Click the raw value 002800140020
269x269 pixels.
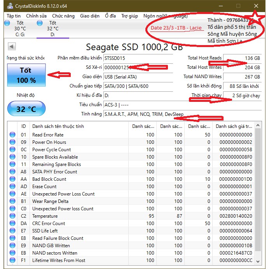(x=236, y=216)
